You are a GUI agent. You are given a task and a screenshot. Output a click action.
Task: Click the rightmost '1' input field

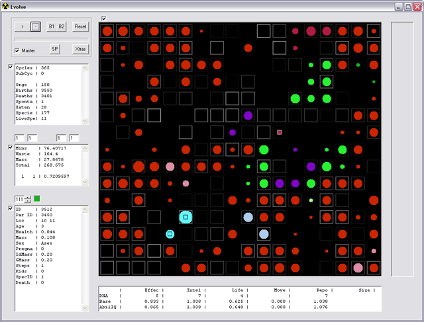coord(74,138)
